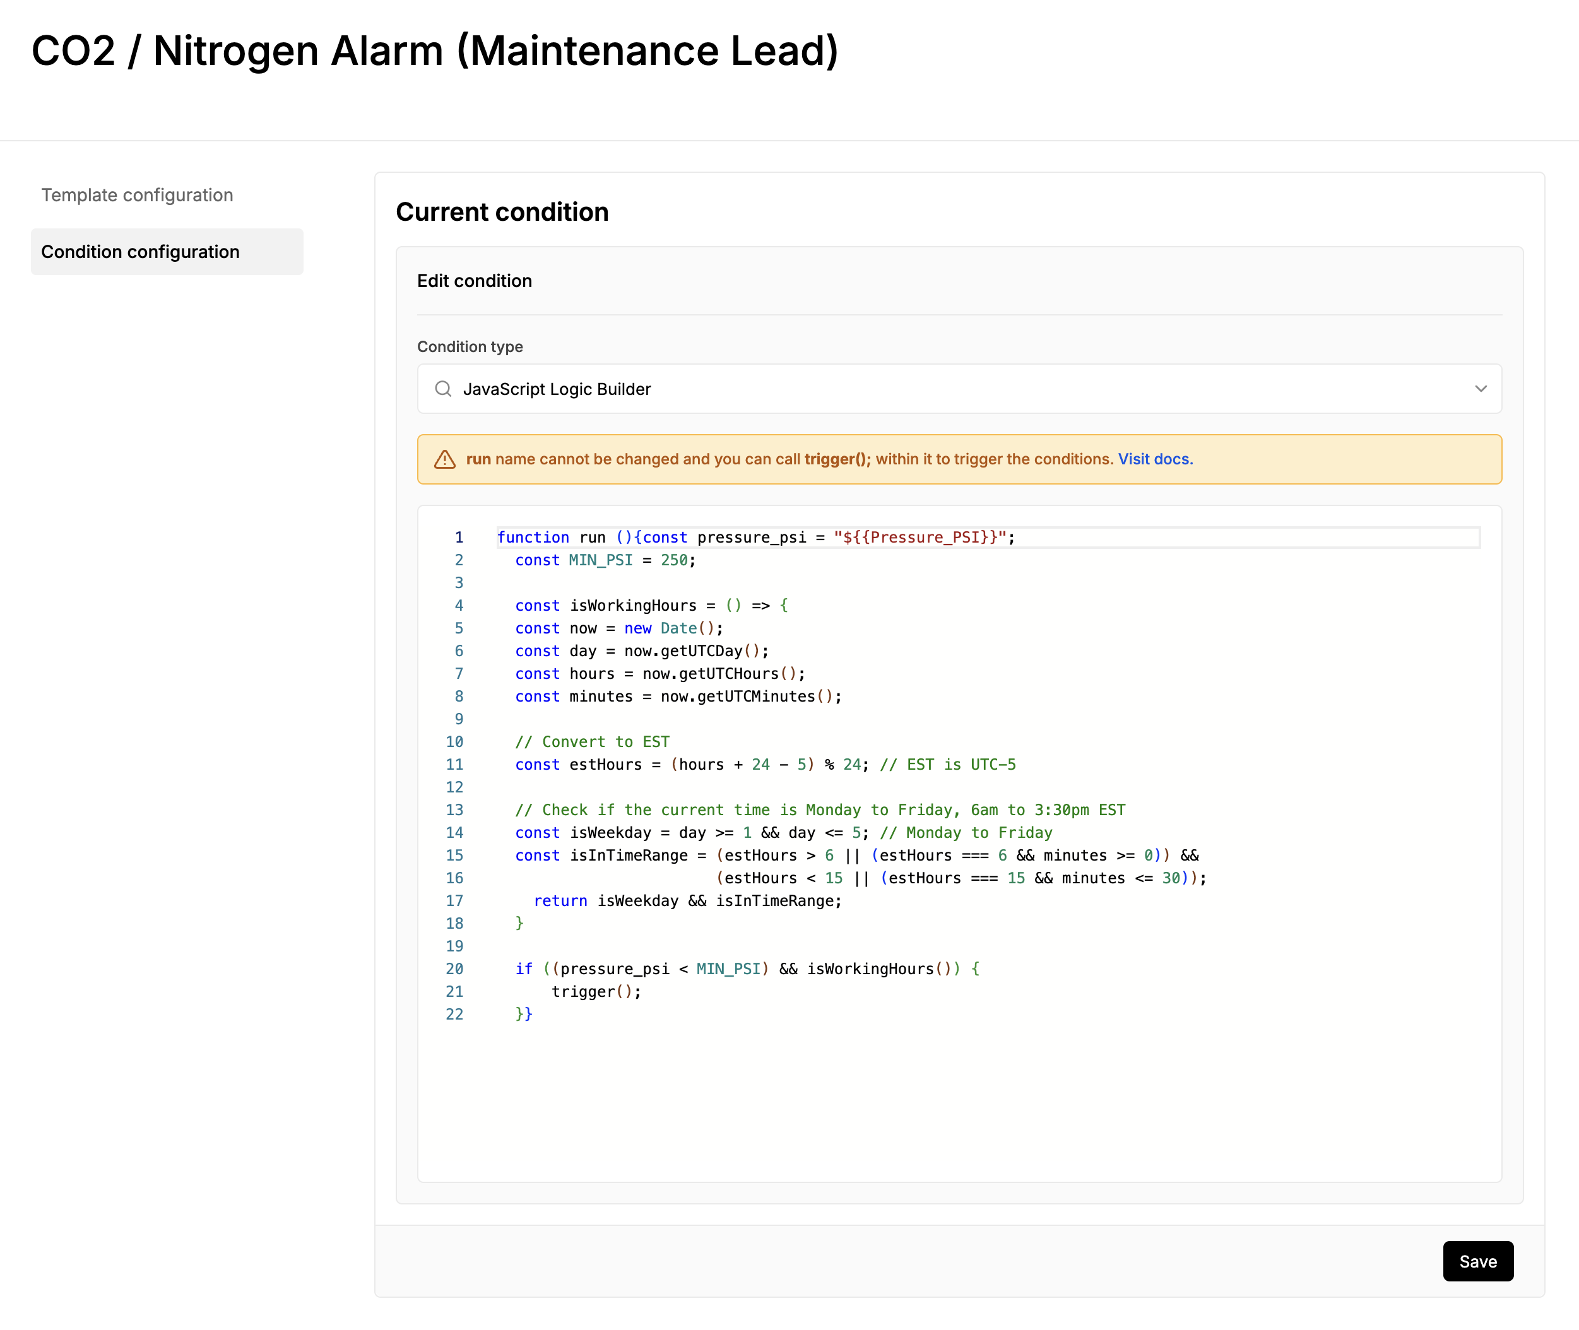Screen dimensions: 1579x1330
Task: Click the closing braces on line 22
Action: tap(524, 1014)
